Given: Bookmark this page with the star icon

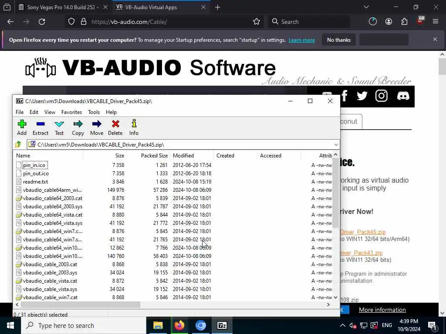Looking at the screenshot, I should tap(256, 22).
